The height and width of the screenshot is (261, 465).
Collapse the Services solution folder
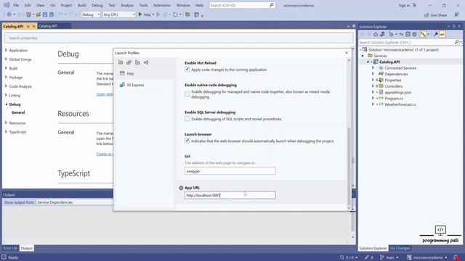(x=363, y=56)
